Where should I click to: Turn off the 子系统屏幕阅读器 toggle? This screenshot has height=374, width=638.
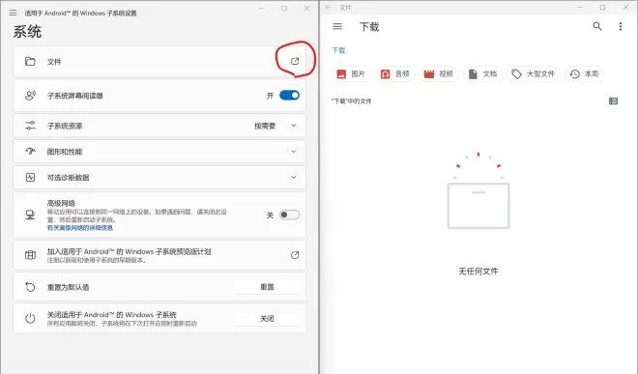coord(289,96)
